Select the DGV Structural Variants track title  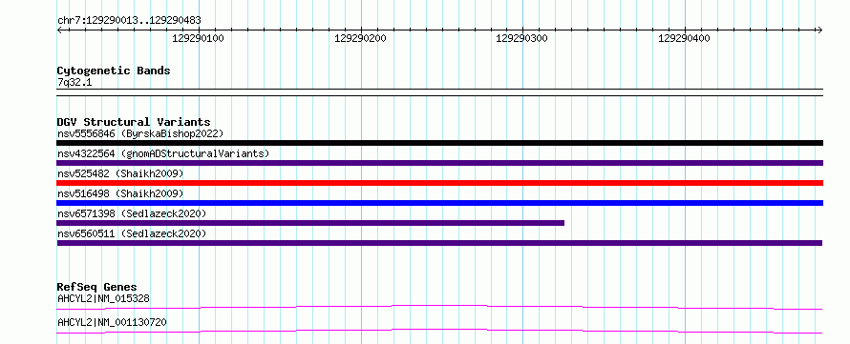pos(134,122)
